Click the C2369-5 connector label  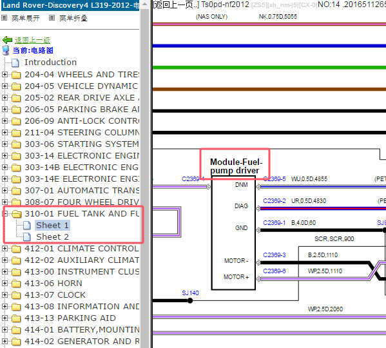pos(275,179)
